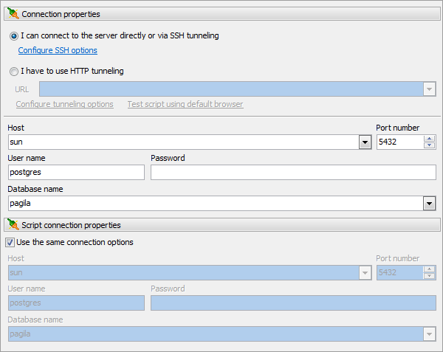Click the Connection properties section header
443x352 pixels.
coord(222,14)
